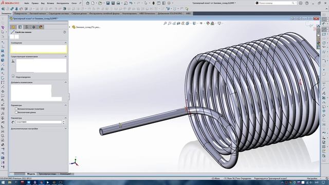Image resolution: width=329 pixels, height=185 pixels.
Task: Open the PropertyManager tab icon
Action: click(x=20, y=27)
